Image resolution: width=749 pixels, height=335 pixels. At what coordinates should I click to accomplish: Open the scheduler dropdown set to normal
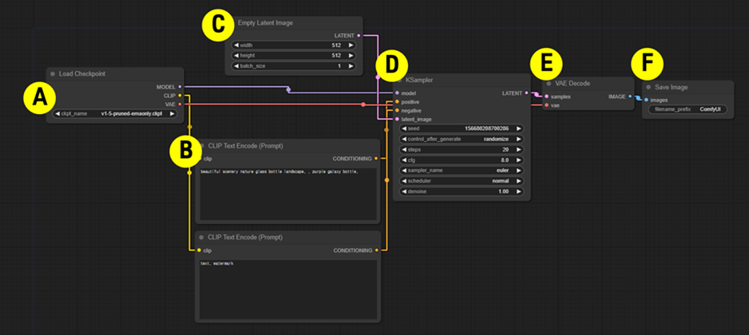pyautogui.click(x=461, y=181)
